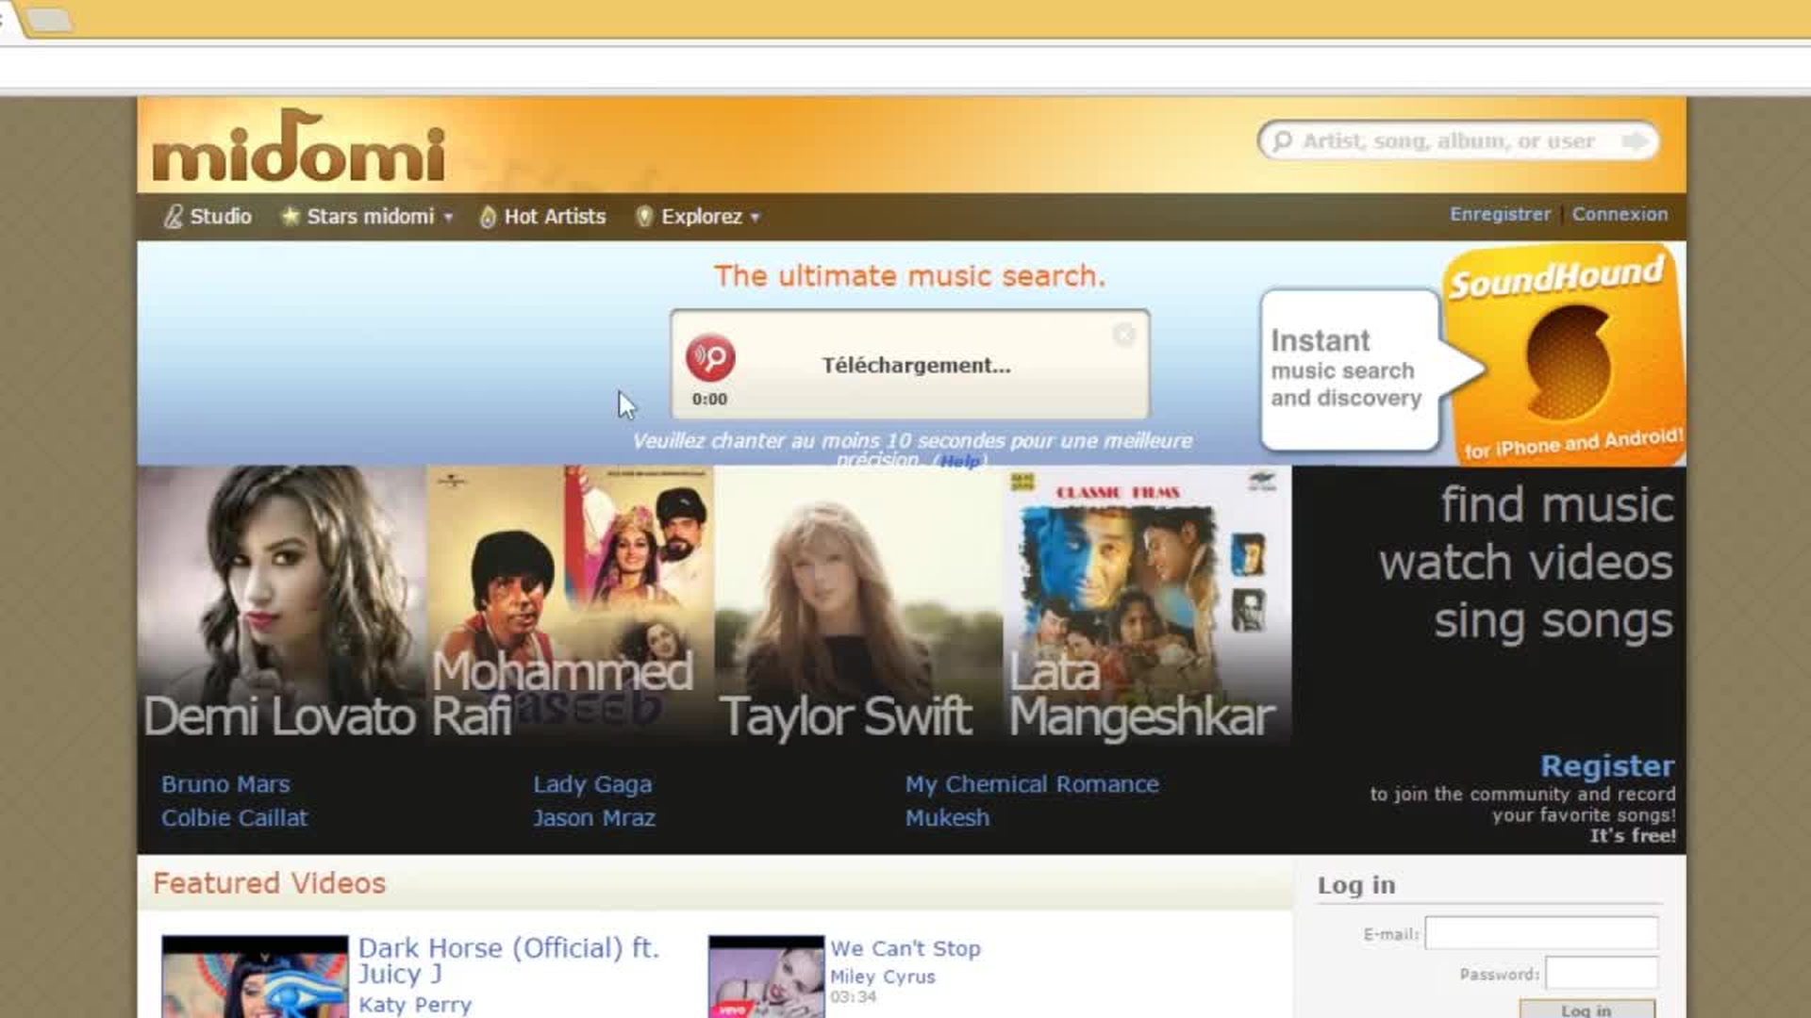Open the Studio menu item
Viewport: 1811px width, 1018px height.
[x=220, y=217]
